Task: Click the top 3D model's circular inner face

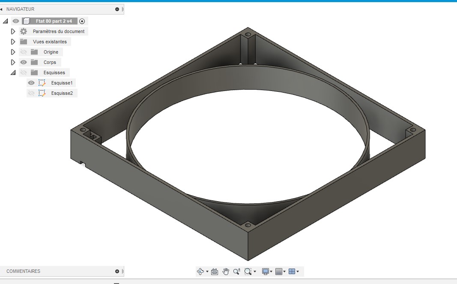Action: click(x=248, y=76)
